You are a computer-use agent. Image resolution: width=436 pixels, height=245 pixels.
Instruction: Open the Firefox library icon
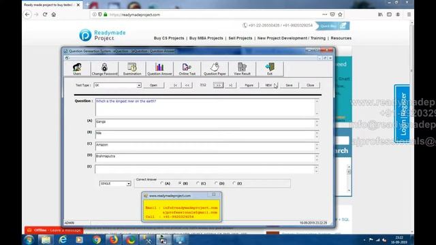pos(380,14)
